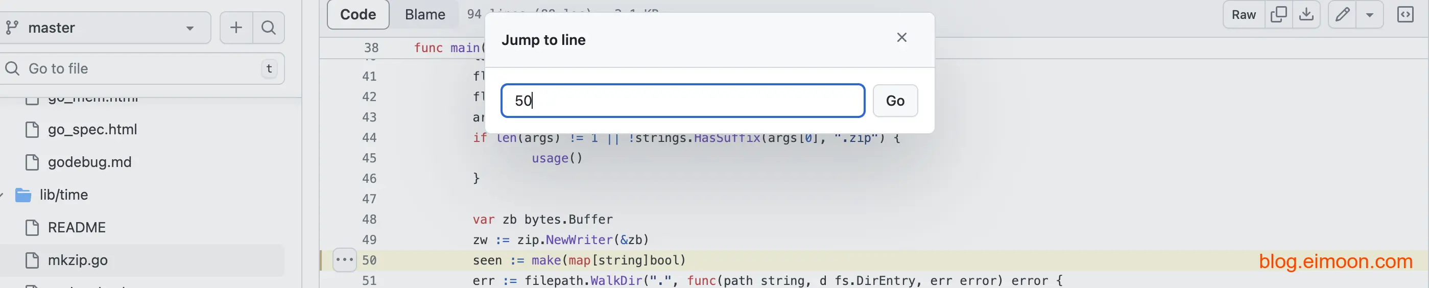This screenshot has height=288, width=1429.
Task: Close the Jump to line dialog
Action: (x=901, y=38)
